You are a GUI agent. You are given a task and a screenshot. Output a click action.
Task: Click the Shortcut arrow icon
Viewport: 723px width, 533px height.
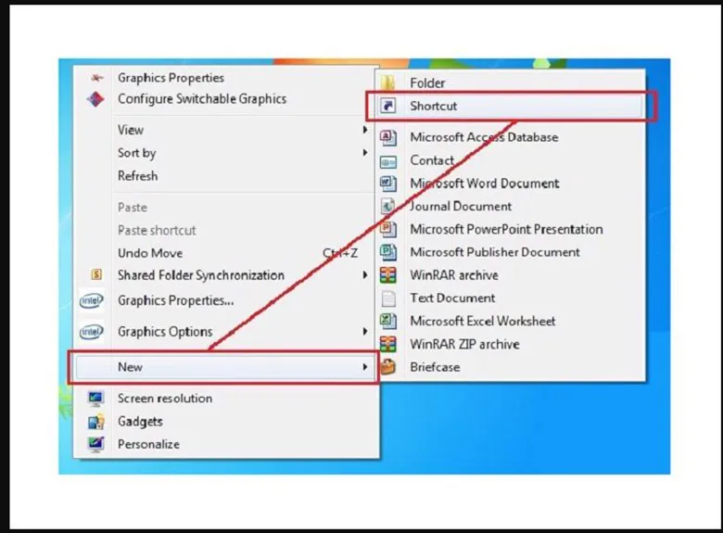pyautogui.click(x=387, y=106)
